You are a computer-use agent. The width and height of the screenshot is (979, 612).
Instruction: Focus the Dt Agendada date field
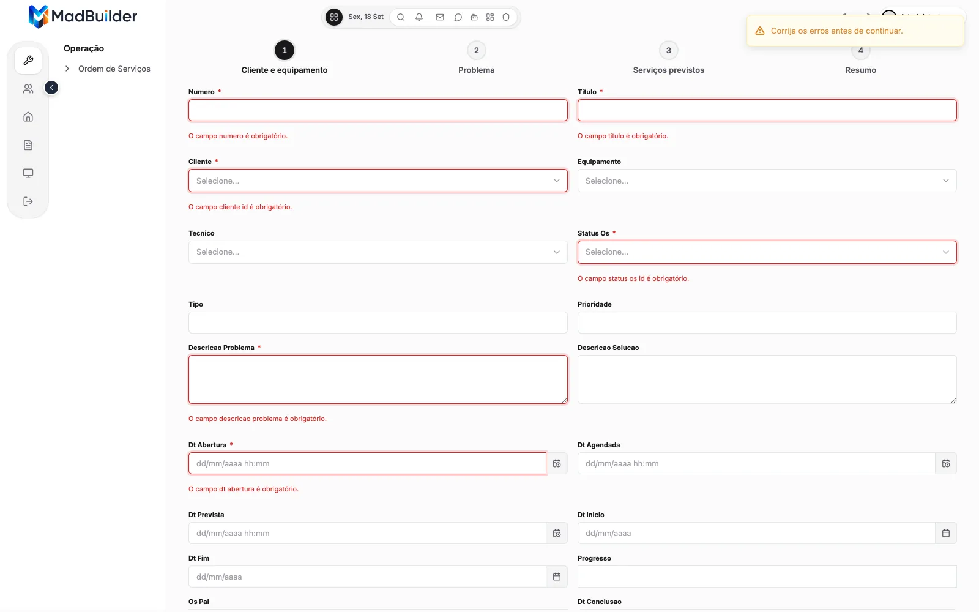pyautogui.click(x=756, y=463)
